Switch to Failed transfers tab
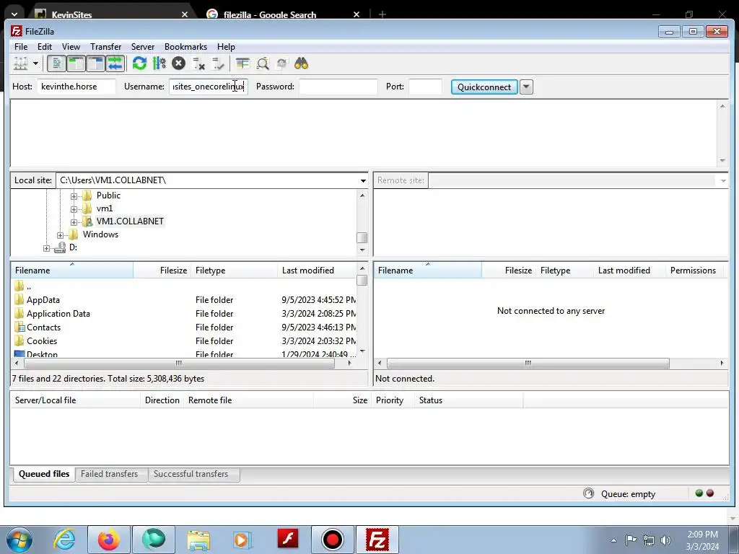The image size is (739, 554). coord(110,474)
